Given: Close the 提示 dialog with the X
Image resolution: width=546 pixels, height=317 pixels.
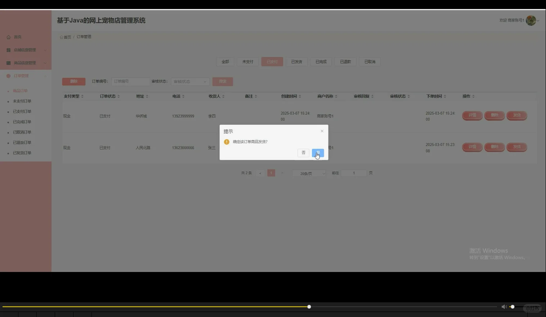Looking at the screenshot, I should pyautogui.click(x=322, y=131).
